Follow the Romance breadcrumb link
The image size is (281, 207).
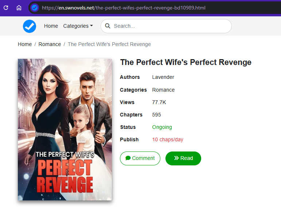[50, 44]
